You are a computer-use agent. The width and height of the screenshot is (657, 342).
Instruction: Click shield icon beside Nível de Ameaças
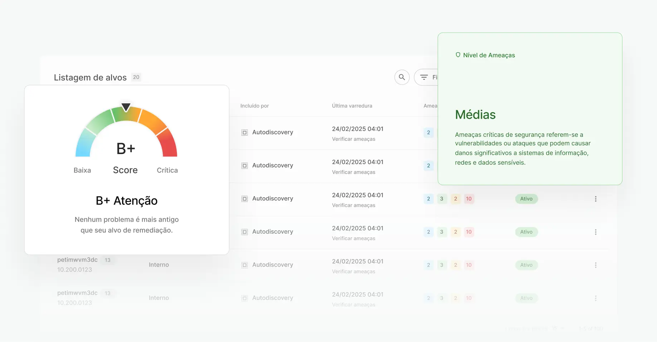[458, 55]
